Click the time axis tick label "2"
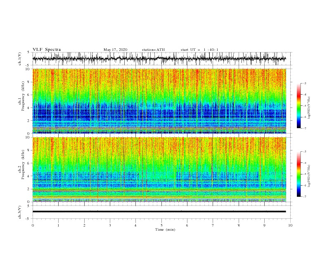The image size is (327, 253). pos(84,225)
